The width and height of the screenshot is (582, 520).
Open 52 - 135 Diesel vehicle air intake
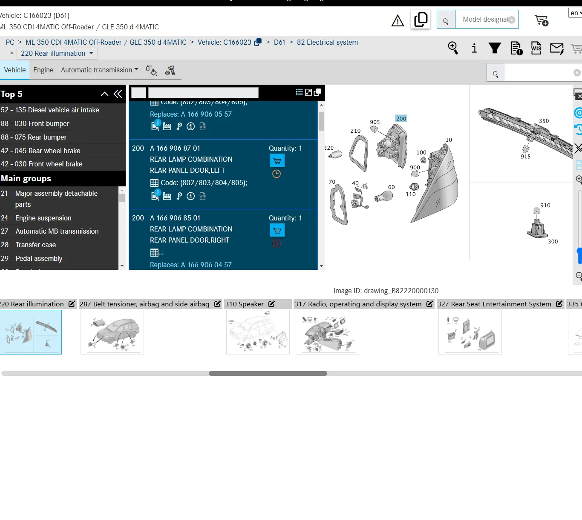[63, 110]
